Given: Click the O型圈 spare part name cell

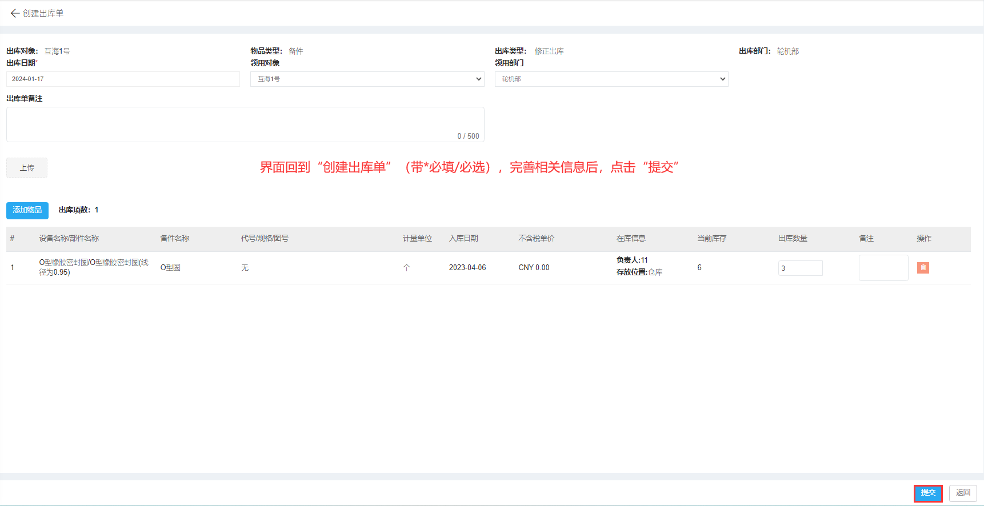Looking at the screenshot, I should pos(170,268).
